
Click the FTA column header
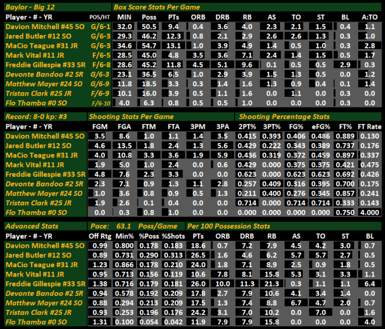click(173, 127)
